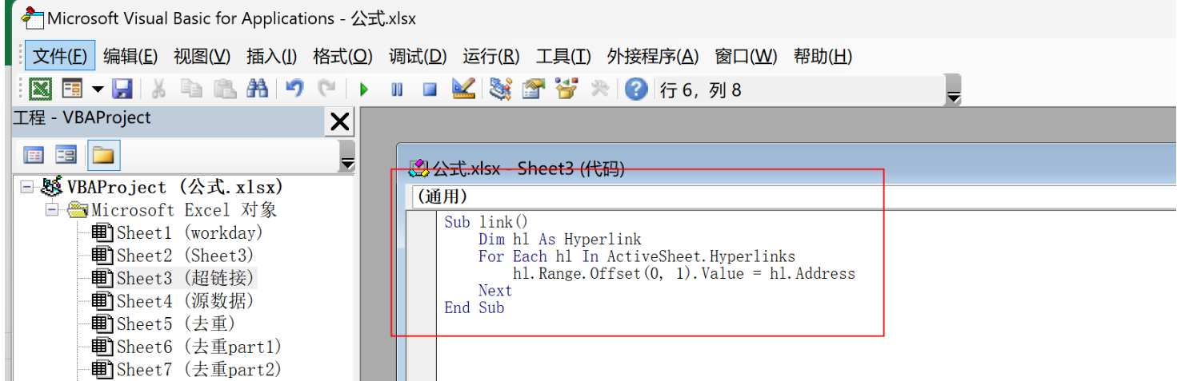The image size is (1177, 381).
Task: Save the workbook with the floppy icon
Action: [122, 89]
